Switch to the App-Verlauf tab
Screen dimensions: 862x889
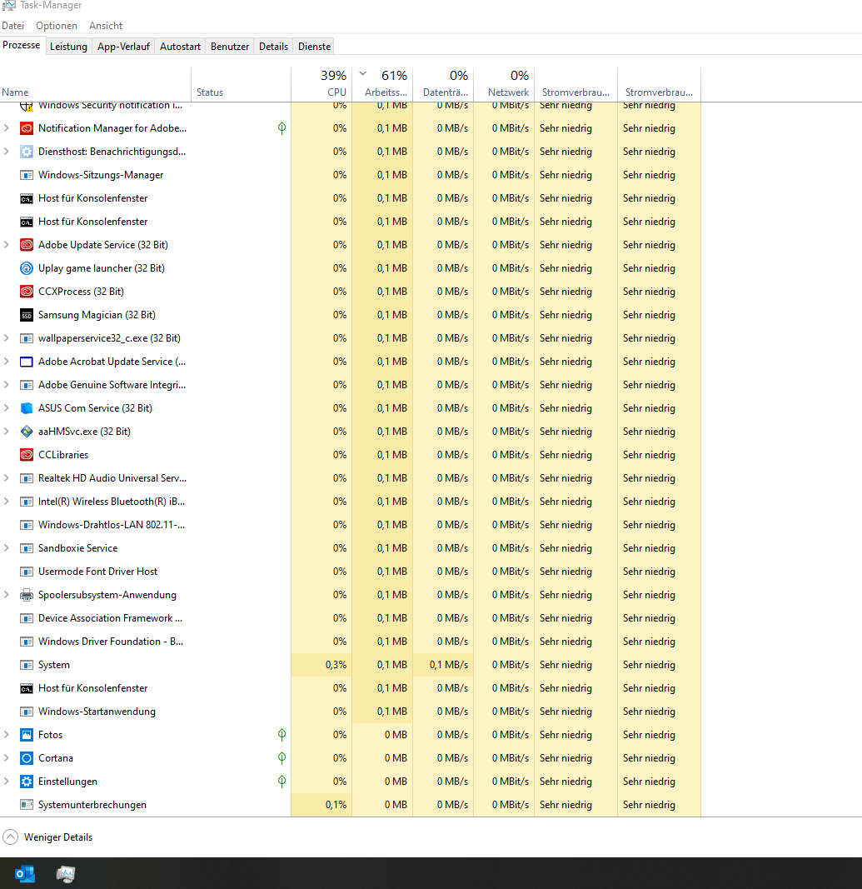tap(123, 47)
